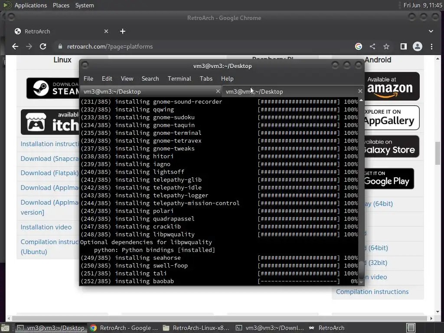The image size is (444, 333).
Task: Click the Android (32bit) download link
Action: (376, 262)
